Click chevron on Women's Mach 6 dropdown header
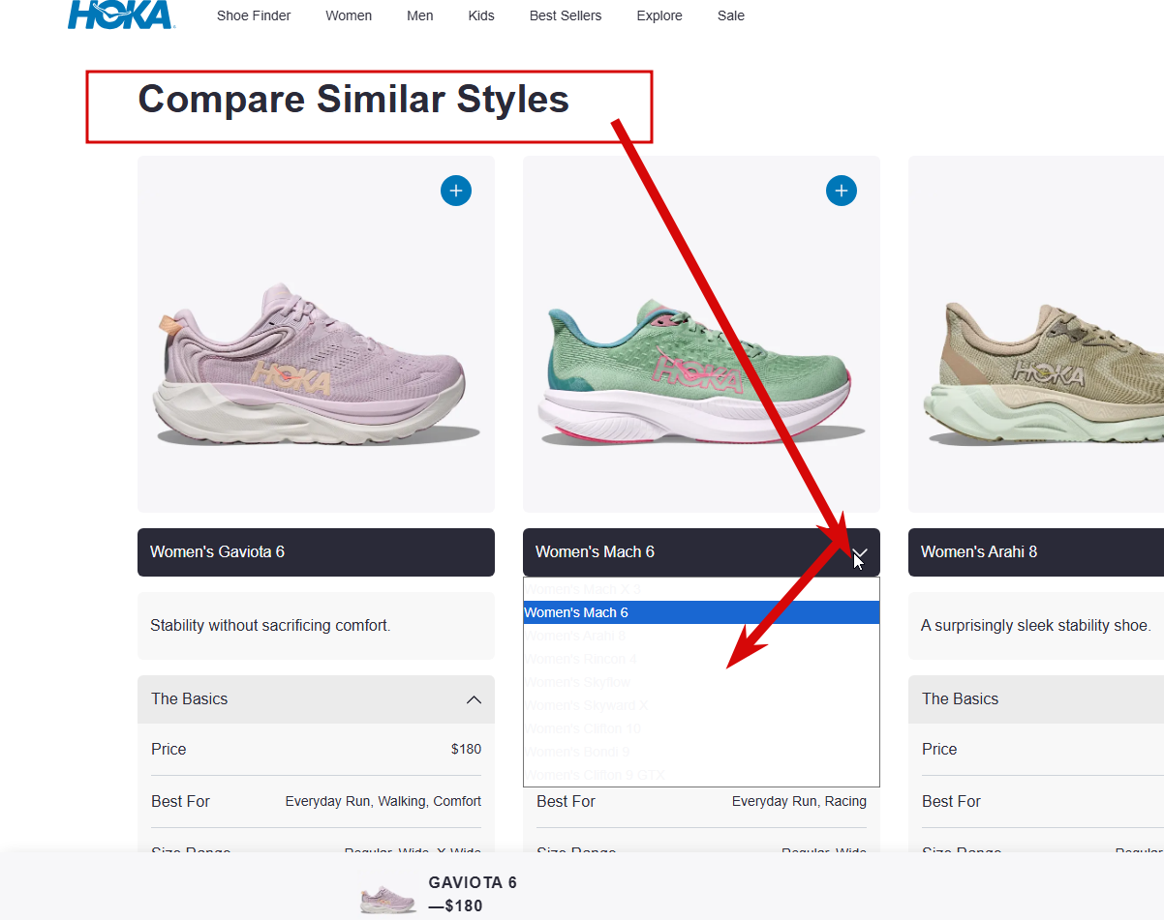This screenshot has width=1164, height=920. (860, 553)
